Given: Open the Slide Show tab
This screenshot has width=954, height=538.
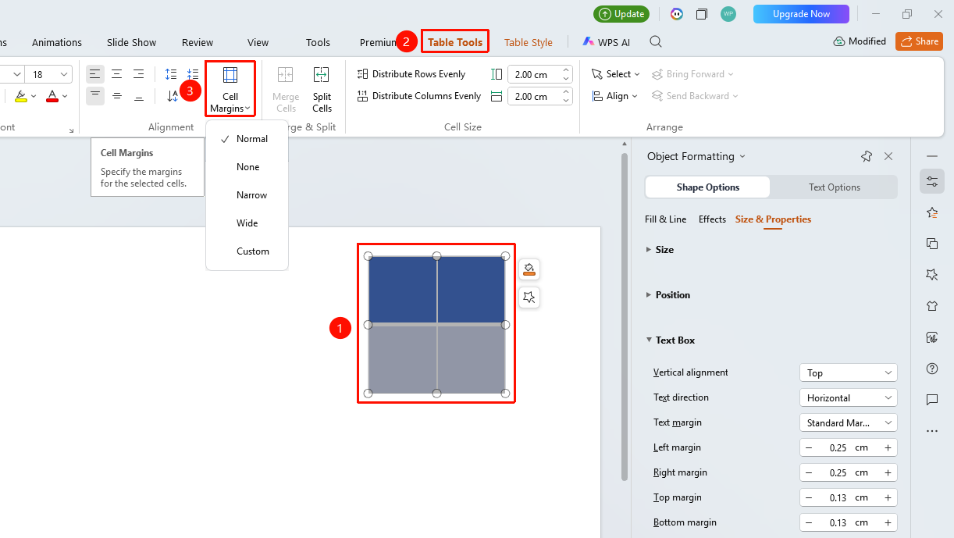Looking at the screenshot, I should tap(131, 42).
